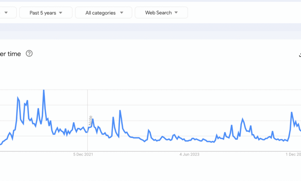The height and width of the screenshot is (181, 301).
Task: Click the help question mark icon
Action: [29, 54]
